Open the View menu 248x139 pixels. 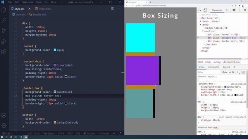point(39,2)
